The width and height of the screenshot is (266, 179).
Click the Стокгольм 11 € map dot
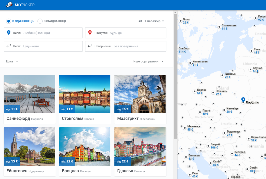219,27
